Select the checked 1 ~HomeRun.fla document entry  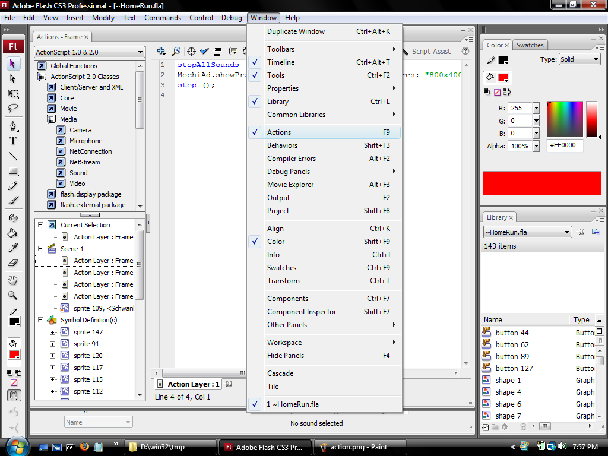click(x=324, y=404)
